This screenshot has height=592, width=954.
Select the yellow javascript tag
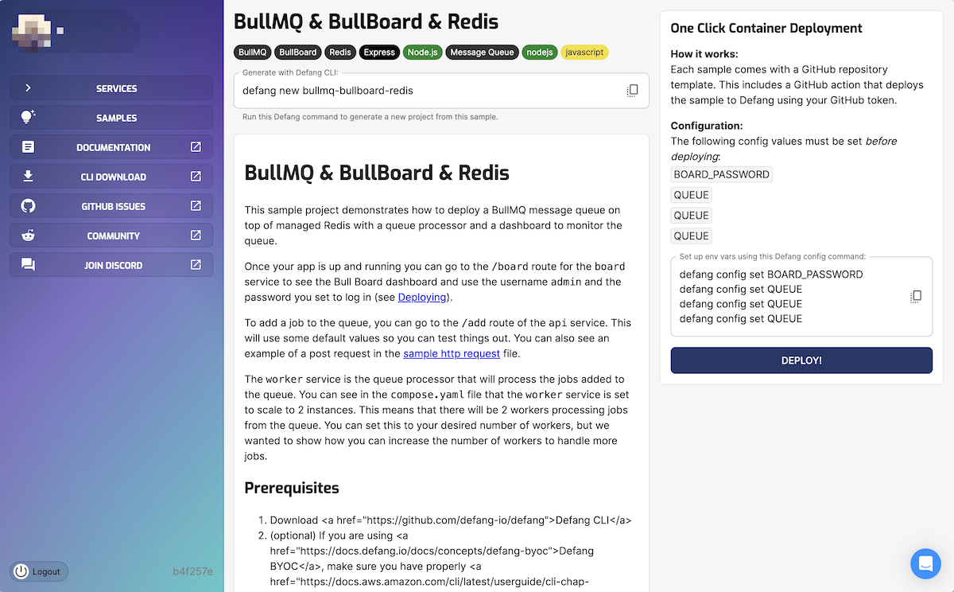584,53
